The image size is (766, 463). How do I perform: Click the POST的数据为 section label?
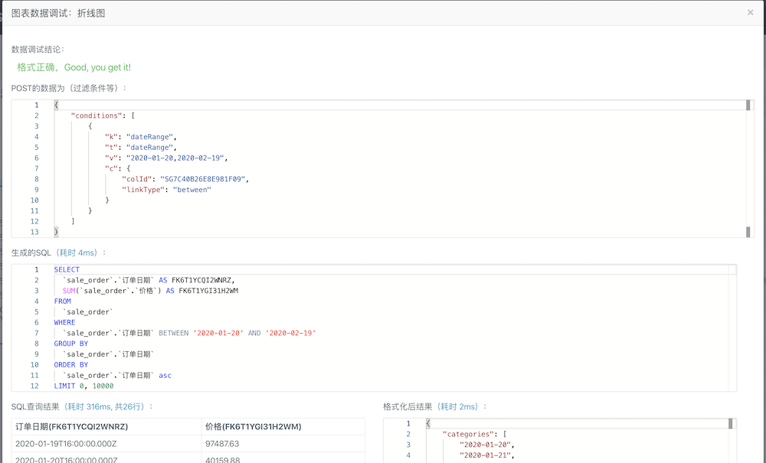pos(69,88)
